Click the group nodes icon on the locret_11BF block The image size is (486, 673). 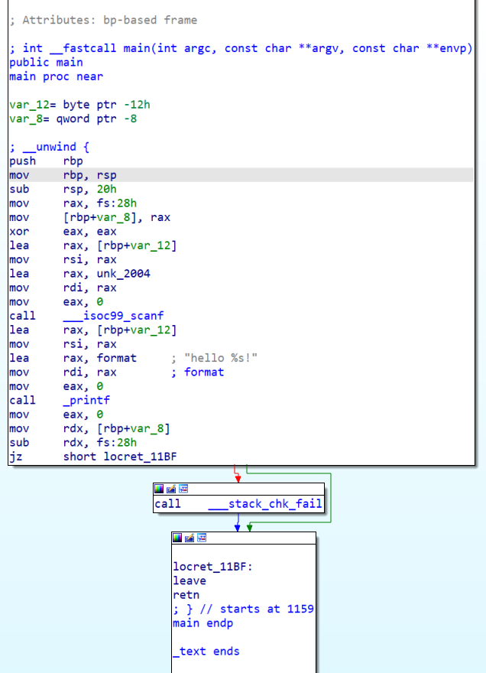pyautogui.click(x=202, y=538)
